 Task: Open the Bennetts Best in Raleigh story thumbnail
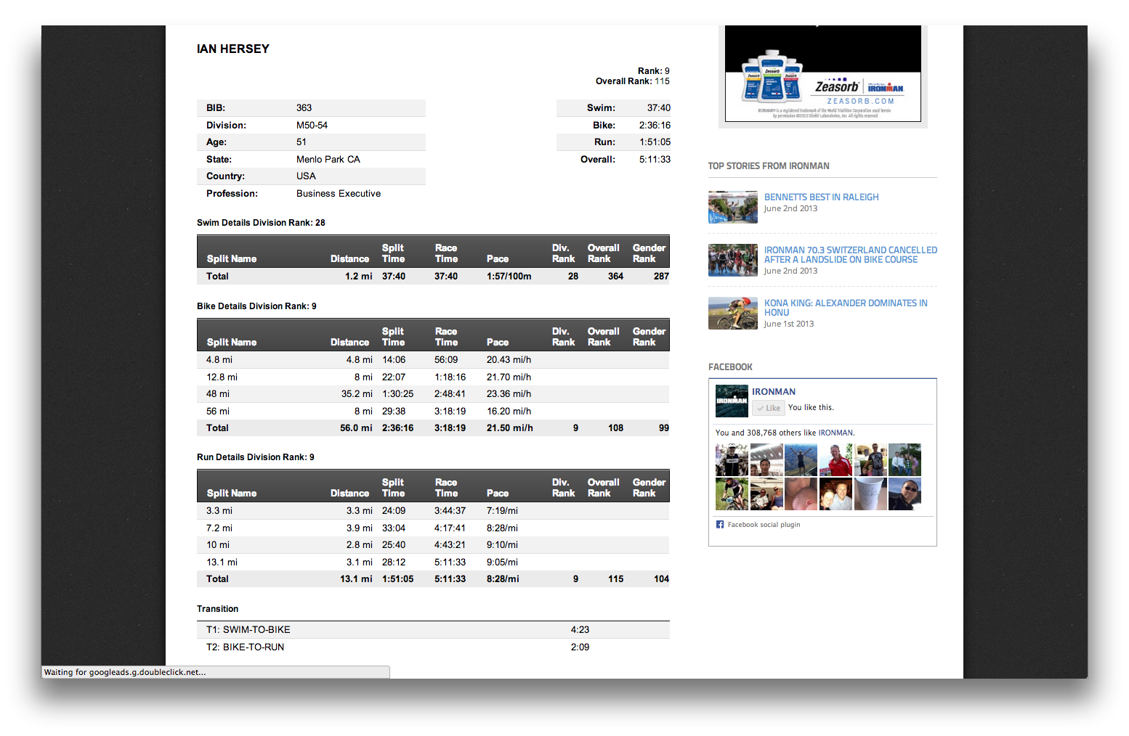(732, 207)
